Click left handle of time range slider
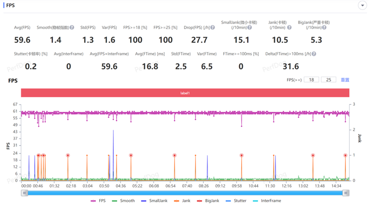Viewport: 369px width, 206px height. click(24, 193)
